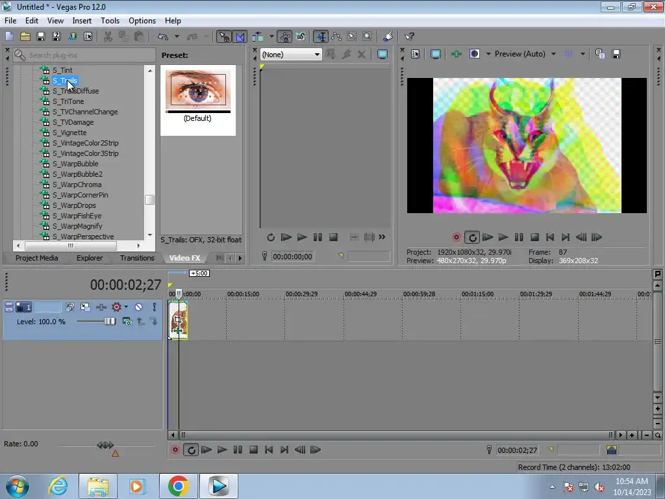Viewport: 665px width, 499px height.
Task: Open the Undo history dropdown arrow
Action: (x=177, y=37)
